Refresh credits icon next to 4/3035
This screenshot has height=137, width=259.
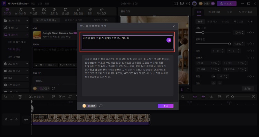click(x=101, y=106)
